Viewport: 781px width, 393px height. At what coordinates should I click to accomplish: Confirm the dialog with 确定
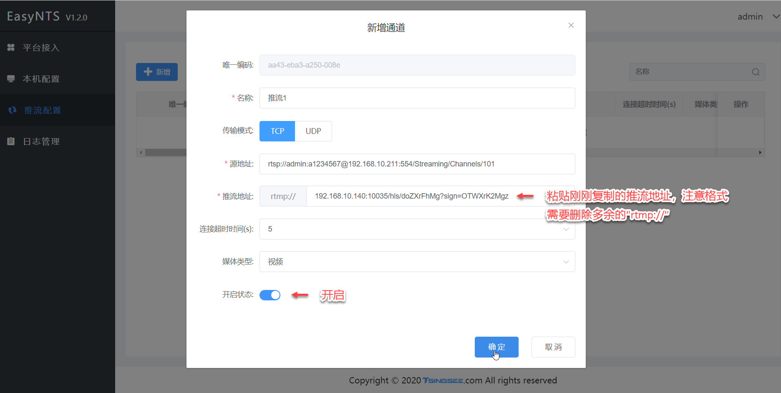coord(496,347)
